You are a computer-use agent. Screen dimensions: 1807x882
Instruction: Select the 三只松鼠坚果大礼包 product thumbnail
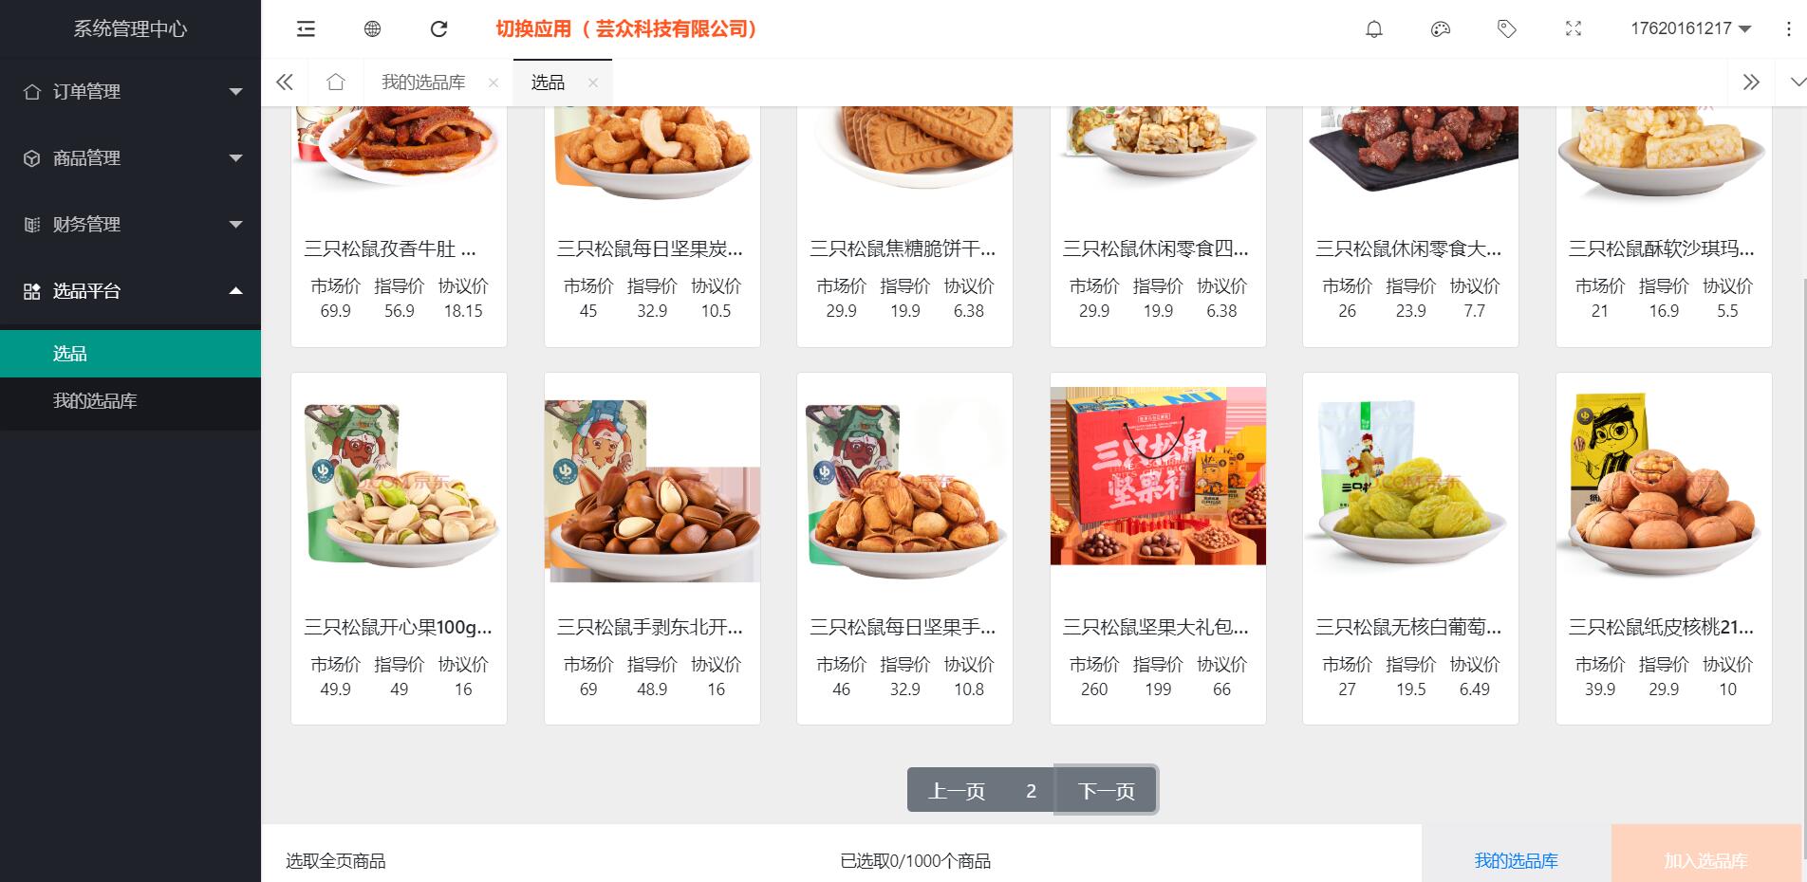(x=1158, y=475)
